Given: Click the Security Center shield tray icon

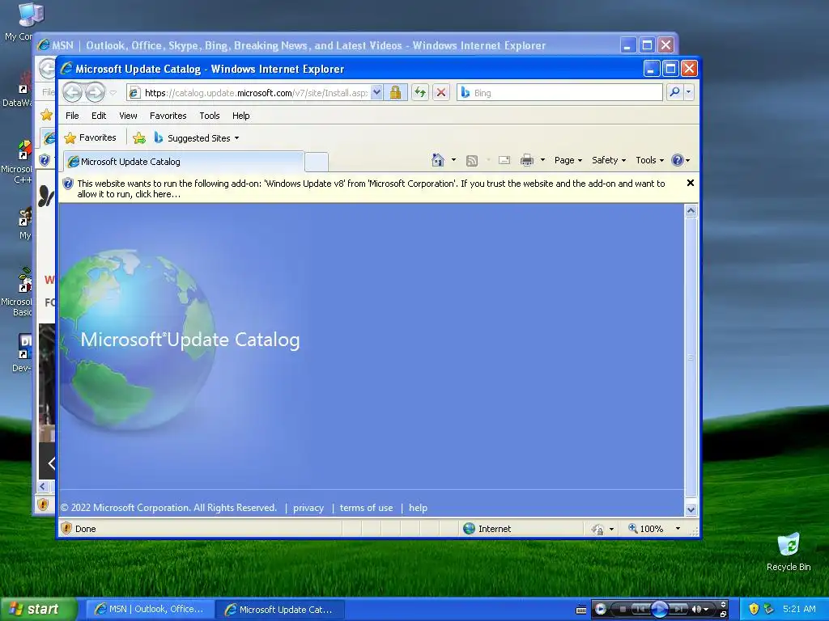Looking at the screenshot, I should pyautogui.click(x=754, y=609).
